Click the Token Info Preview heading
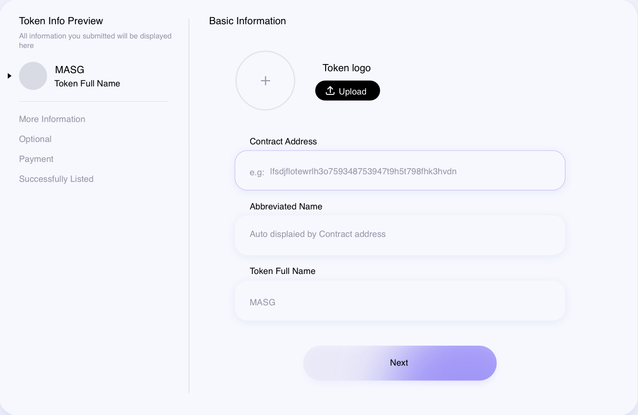Screen dimensions: 638x415 click(x=61, y=21)
